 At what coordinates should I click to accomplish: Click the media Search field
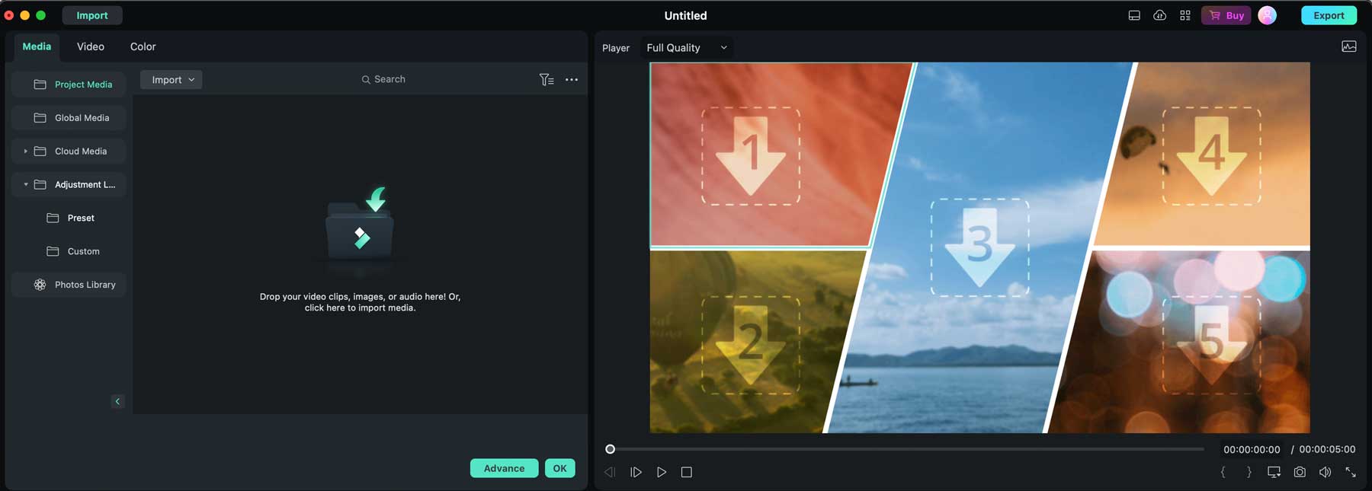(383, 79)
